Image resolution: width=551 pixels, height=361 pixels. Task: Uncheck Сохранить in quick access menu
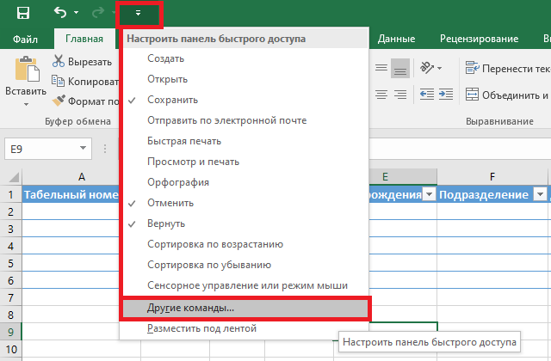tap(245, 100)
